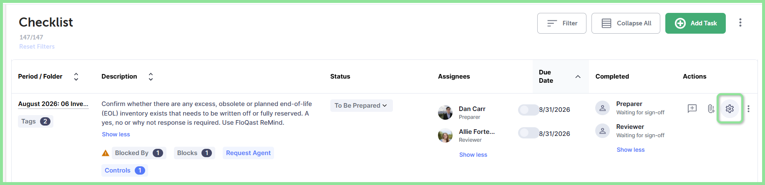Viewport: 765px width, 185px height.
Task: Click Dan Carr's avatar photo
Action: point(445,112)
